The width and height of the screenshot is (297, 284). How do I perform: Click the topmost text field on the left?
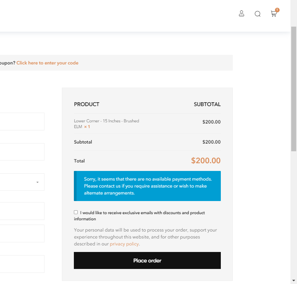pos(22,122)
